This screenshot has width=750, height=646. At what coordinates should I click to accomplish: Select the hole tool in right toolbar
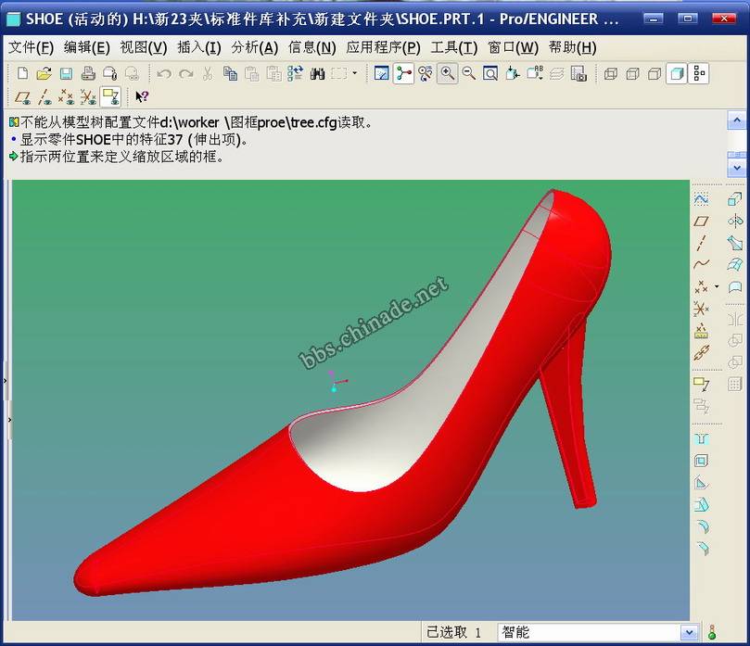(701, 438)
